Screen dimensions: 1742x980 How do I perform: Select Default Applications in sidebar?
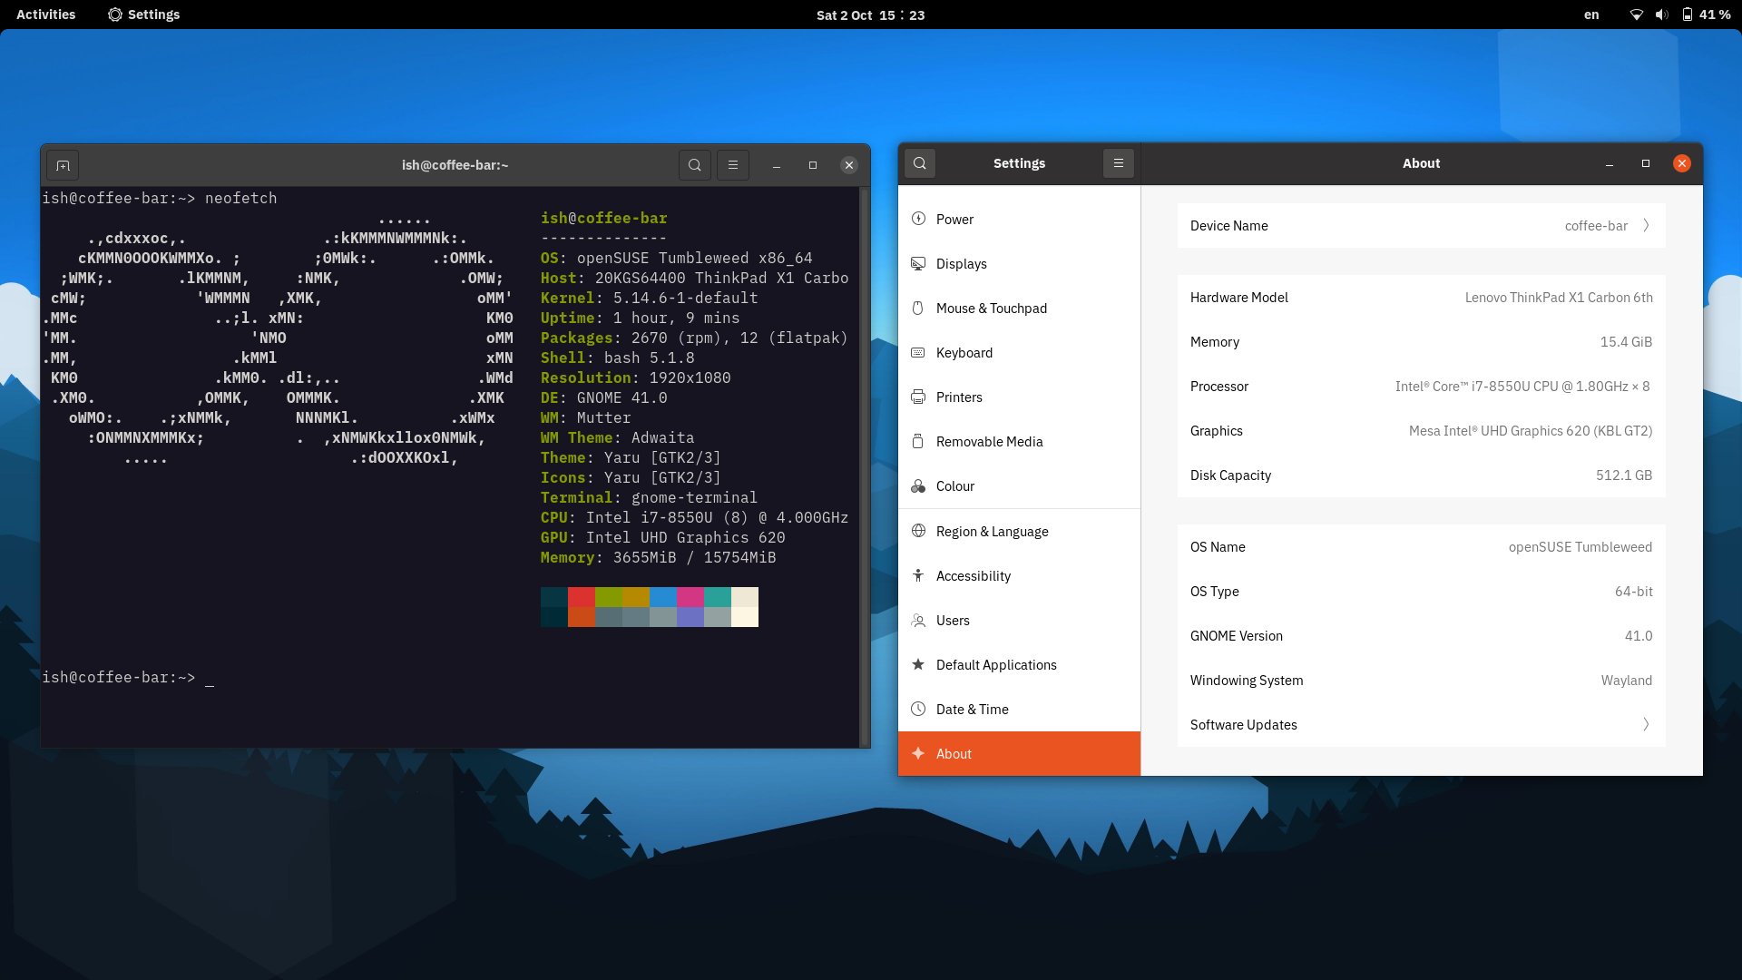[x=996, y=665]
